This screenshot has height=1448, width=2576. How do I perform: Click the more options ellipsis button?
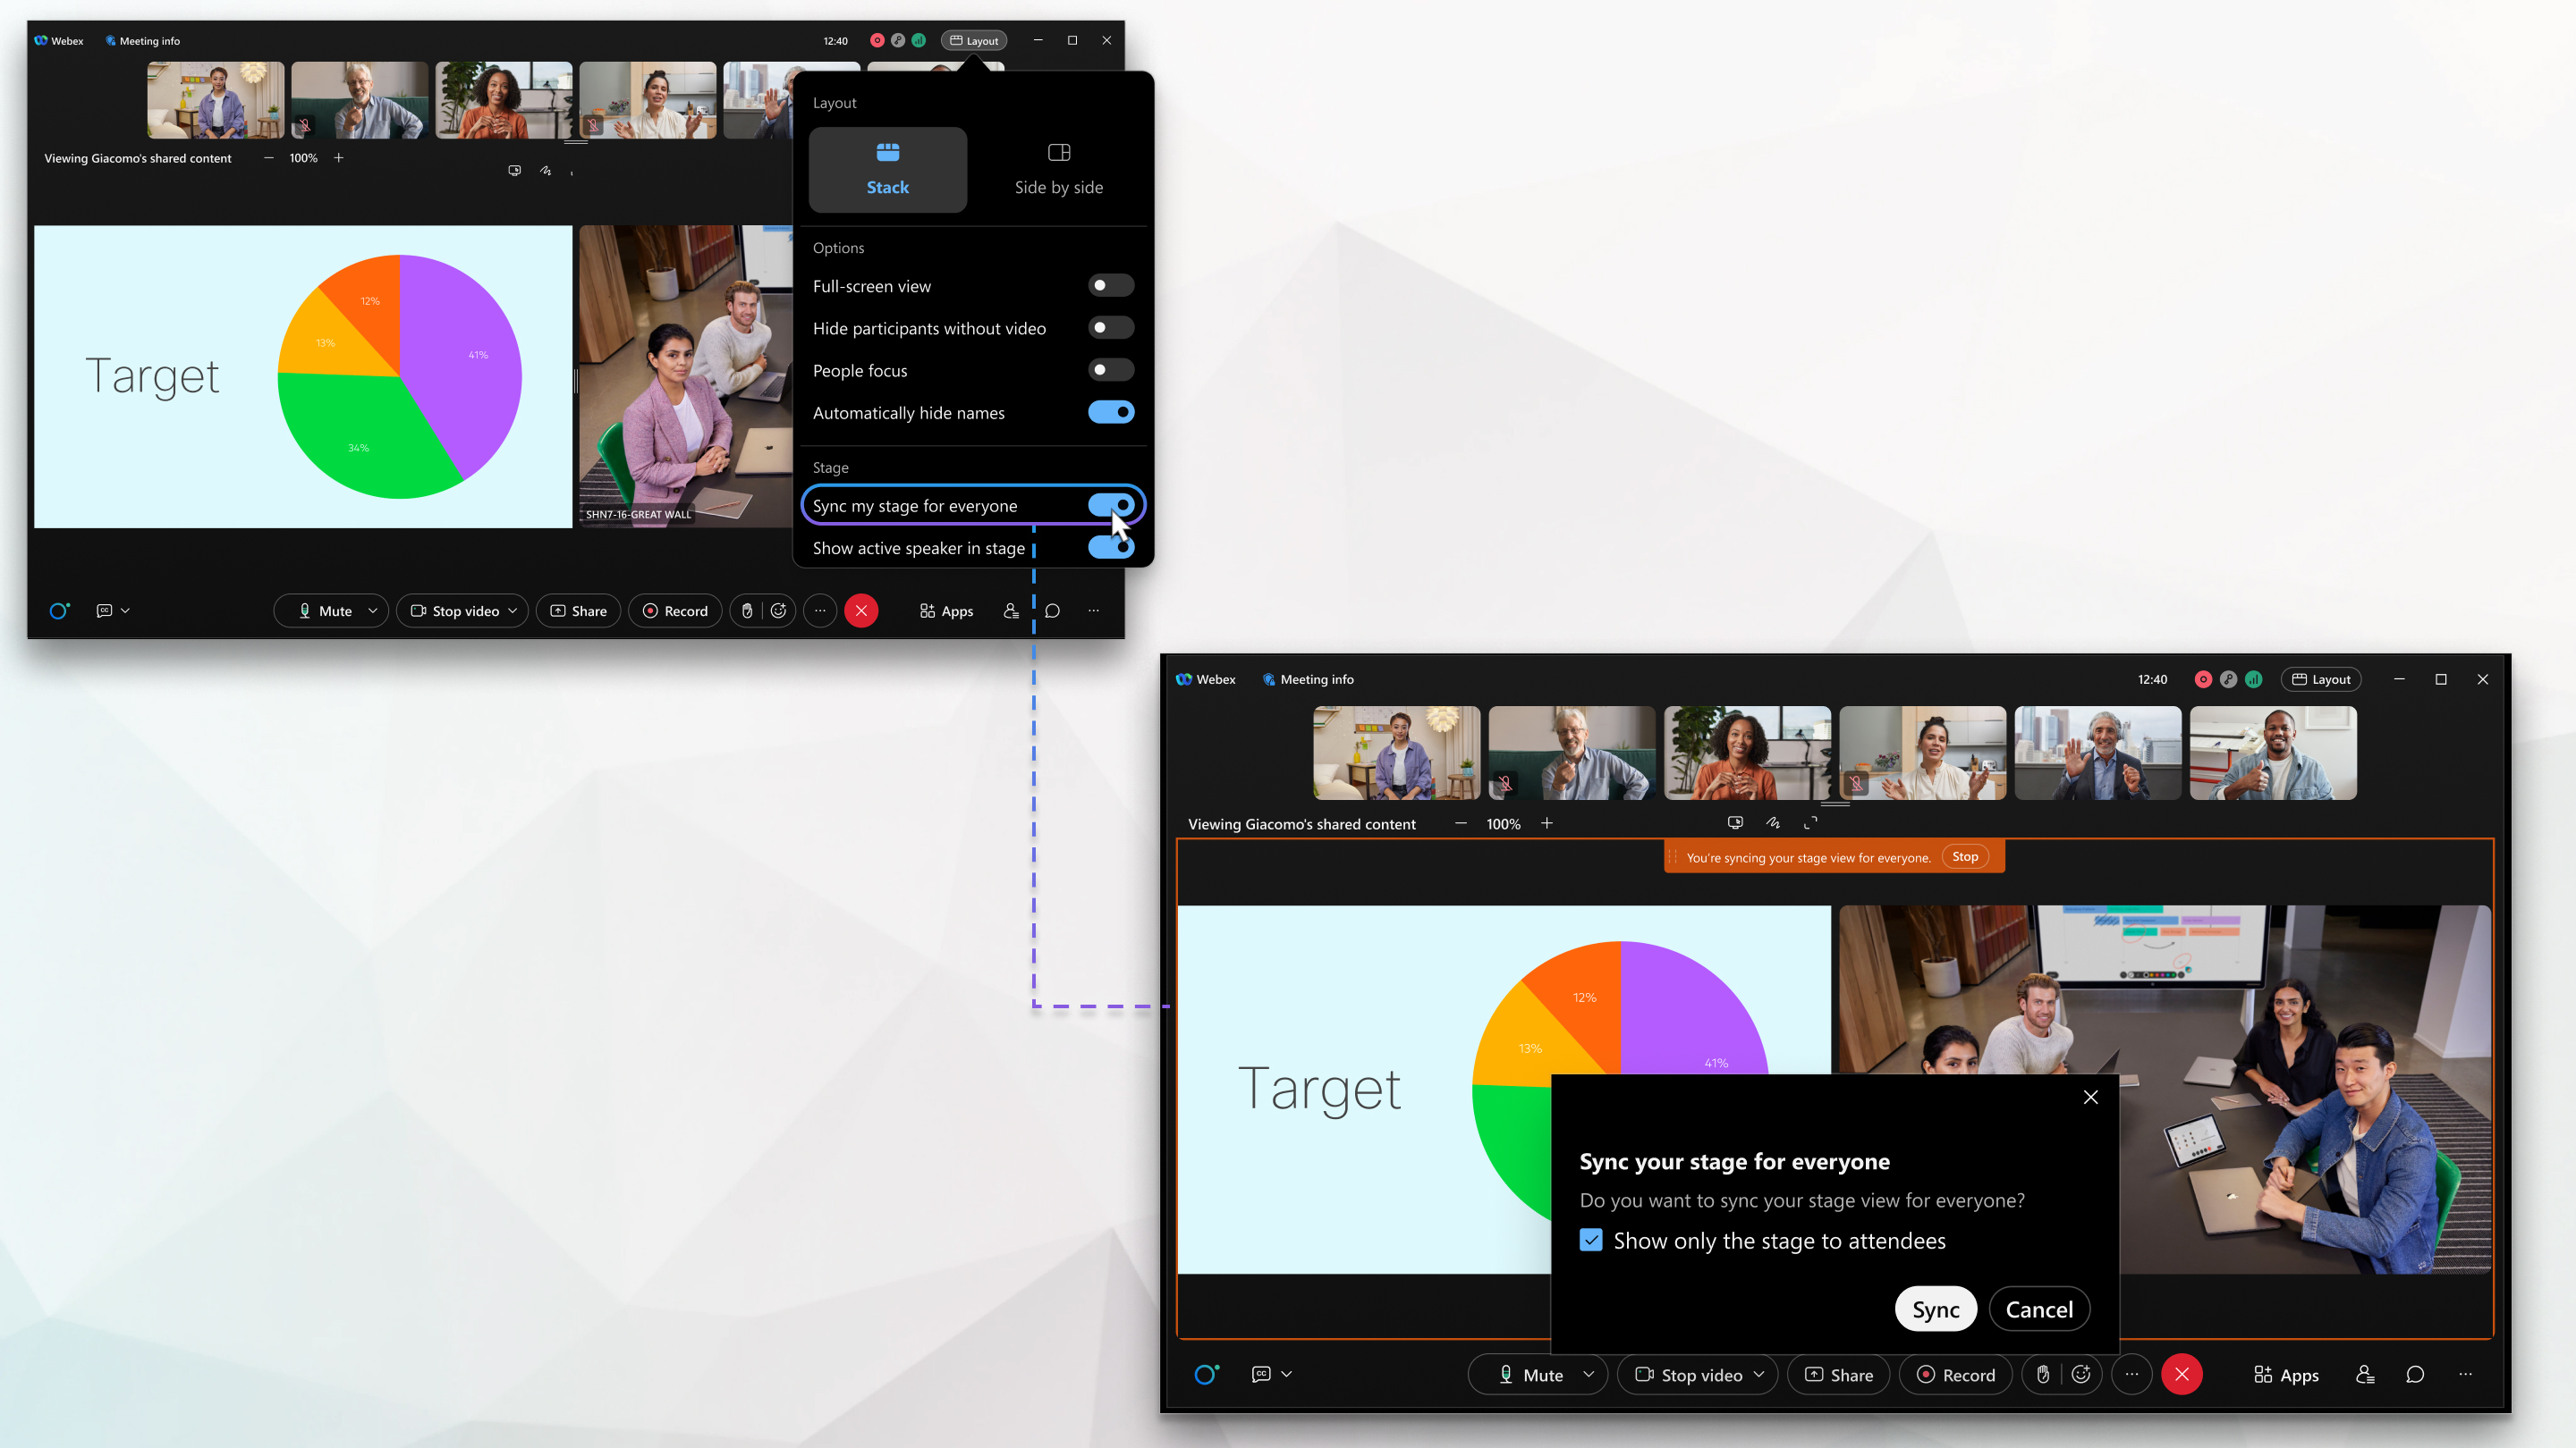click(821, 610)
